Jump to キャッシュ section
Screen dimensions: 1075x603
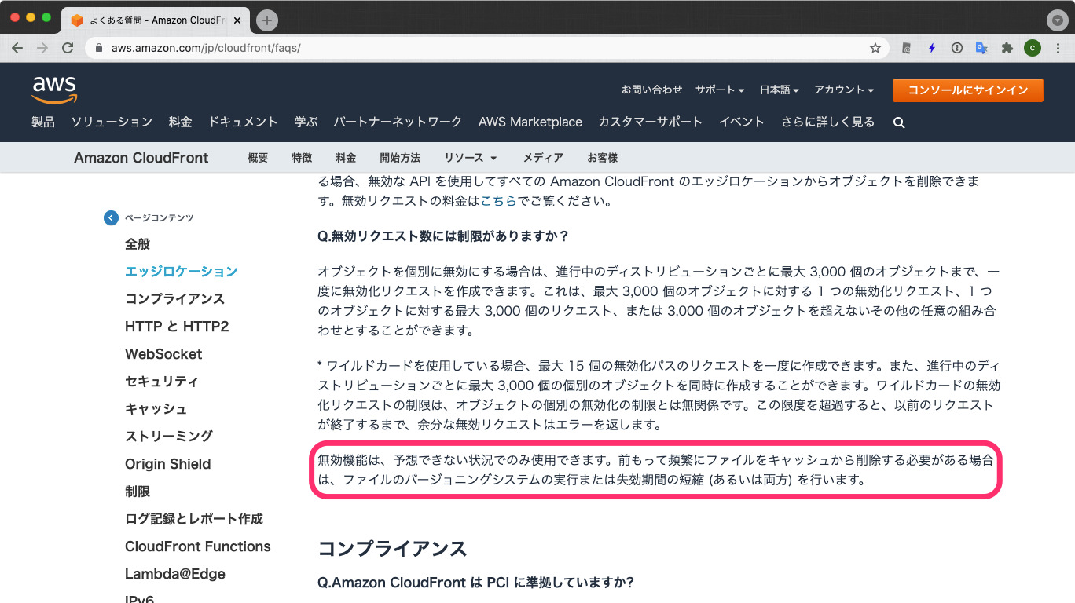point(156,409)
